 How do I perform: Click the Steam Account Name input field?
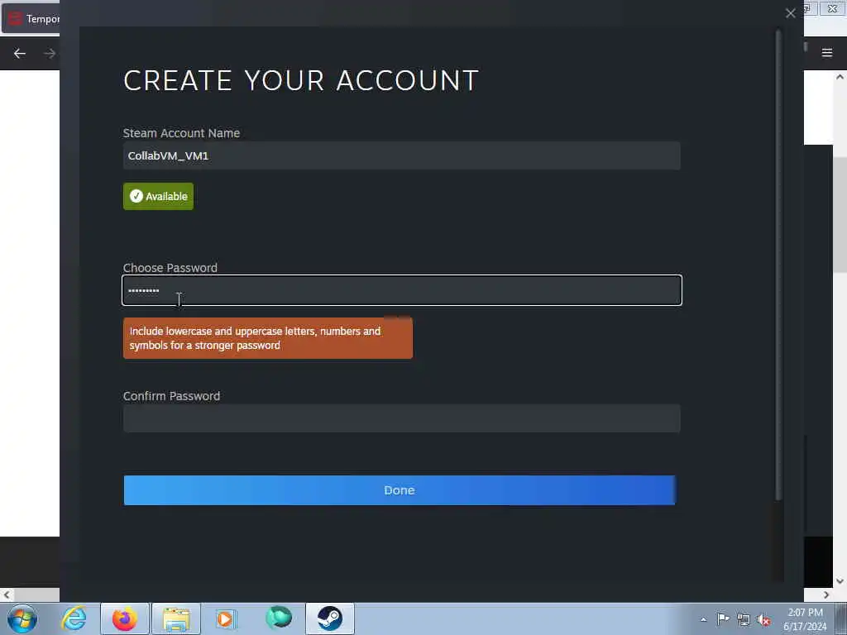tap(401, 155)
